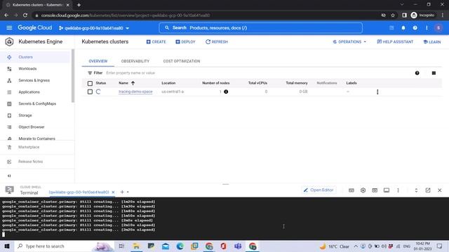This screenshot has height=252, width=449.
Task: Switch to the OBSERVABILITY tab
Action: pyautogui.click(x=135, y=61)
